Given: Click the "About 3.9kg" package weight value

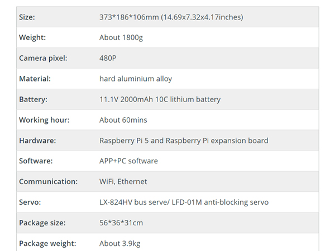Looking at the screenshot, I should pyautogui.click(x=120, y=244).
